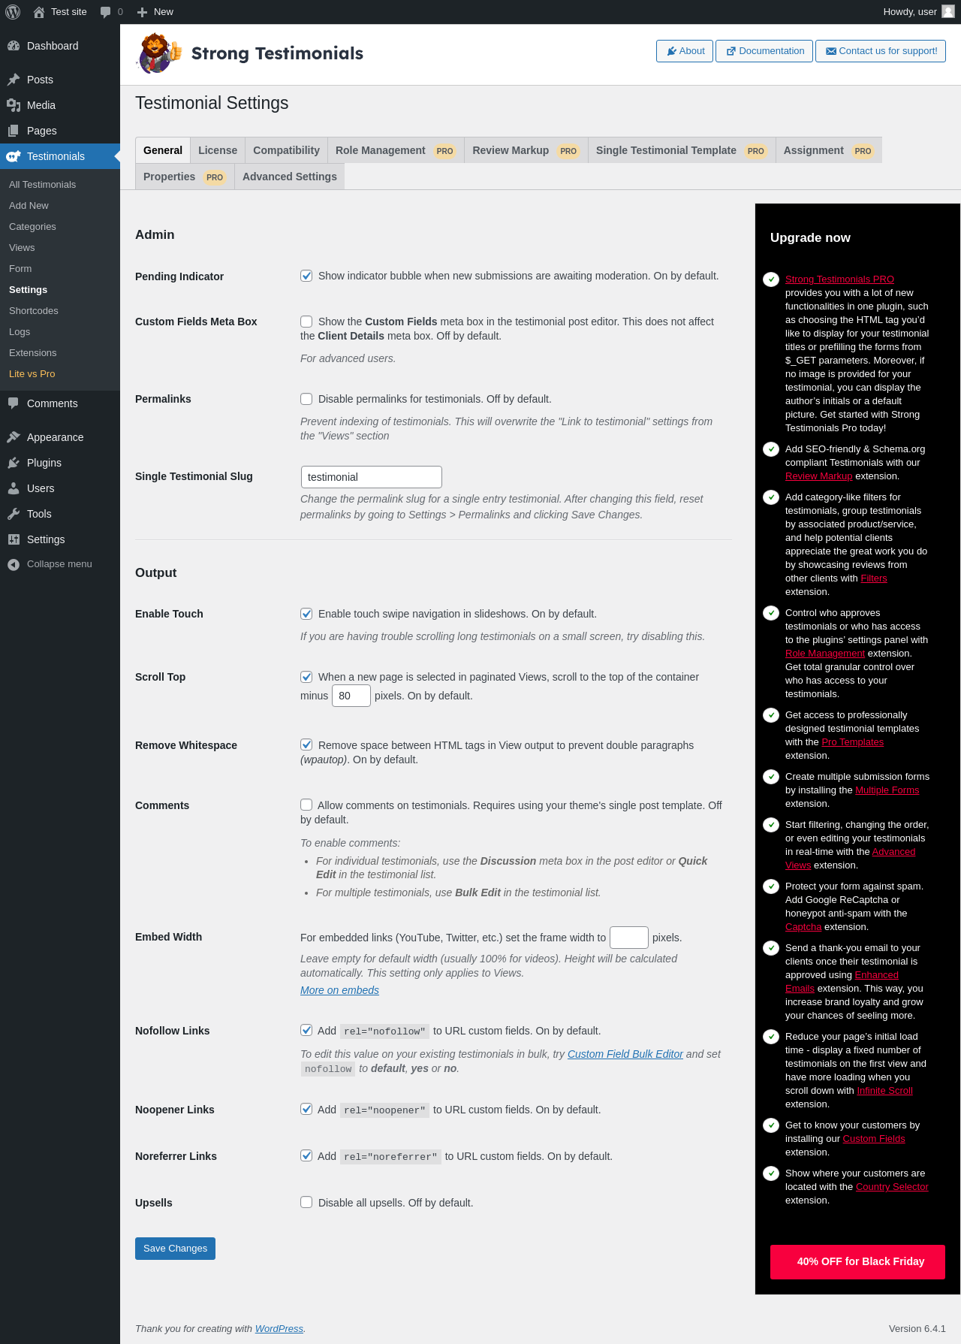Viewport: 961px width, 1344px height.
Task: Switch to the Advanced Settings tab
Action: [x=290, y=177]
